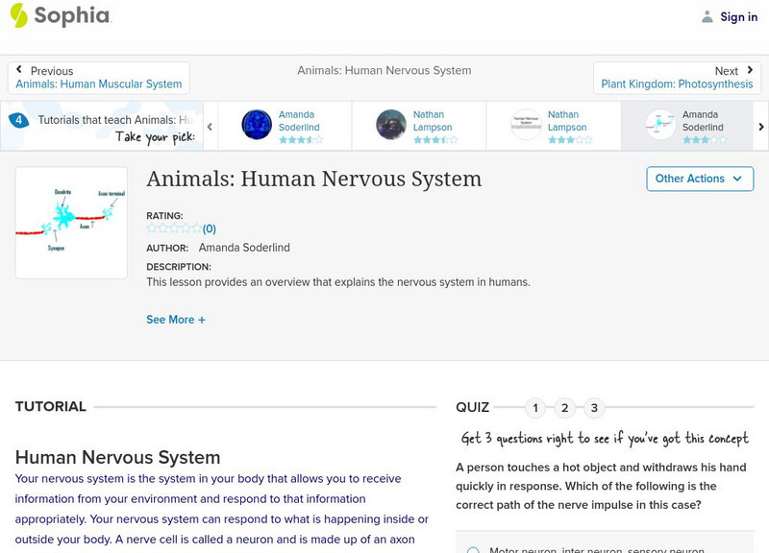Select the Motor neuron answer radio button
The image size is (769, 553).
pyautogui.click(x=473, y=550)
